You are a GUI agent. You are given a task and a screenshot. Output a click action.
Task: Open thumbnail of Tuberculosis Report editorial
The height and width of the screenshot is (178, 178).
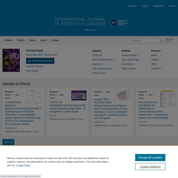[x=123, y=95]
